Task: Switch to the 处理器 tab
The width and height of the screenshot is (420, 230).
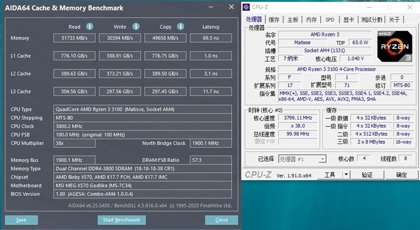Action: 254,19
